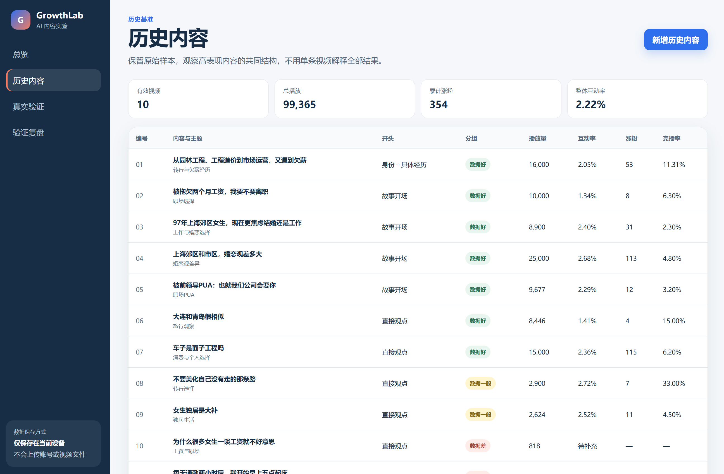Select 历史内容 in the sidebar

(53, 81)
